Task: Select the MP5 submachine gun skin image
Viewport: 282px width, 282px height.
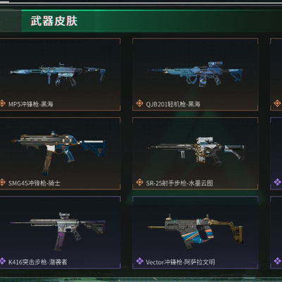Action: (x=58, y=74)
